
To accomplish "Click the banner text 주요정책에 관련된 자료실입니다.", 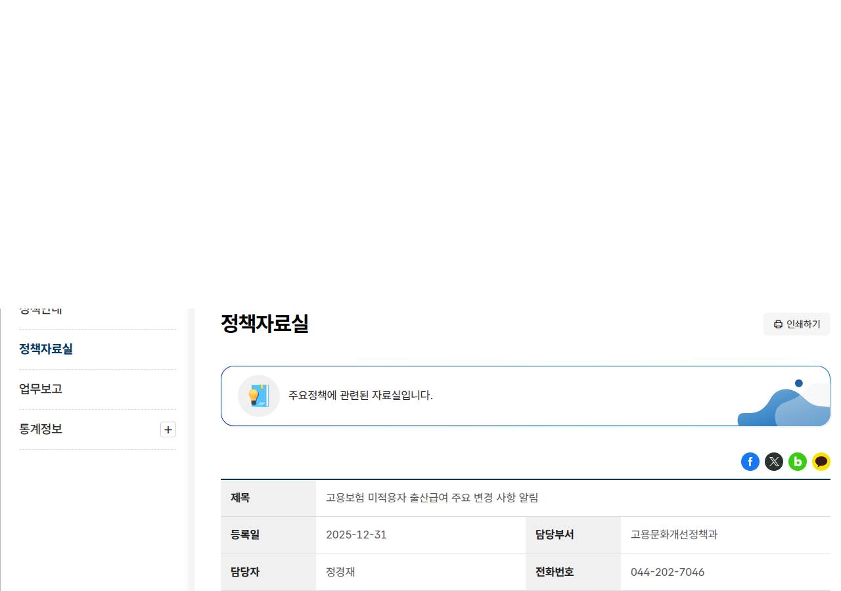I will coord(361,395).
